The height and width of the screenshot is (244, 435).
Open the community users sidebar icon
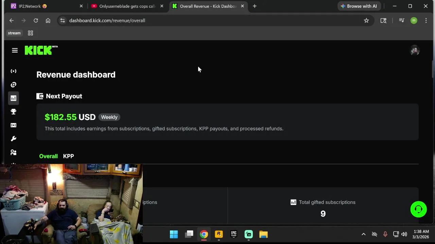click(14, 152)
